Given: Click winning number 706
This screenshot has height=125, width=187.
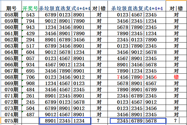Looking at the screenshot, I should (x=30, y=77).
